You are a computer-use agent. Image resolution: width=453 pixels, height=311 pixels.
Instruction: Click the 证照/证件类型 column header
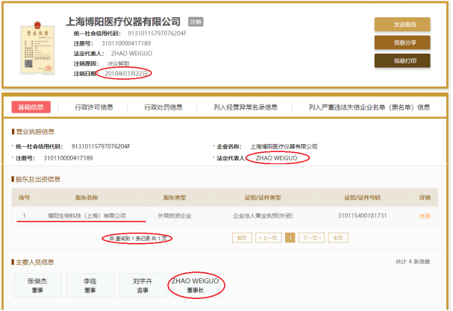click(x=263, y=198)
